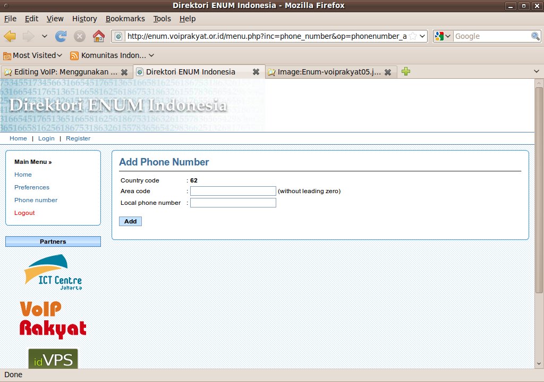Open the Bookmarks menu
This screenshot has width=544, height=382.
tap(125, 19)
